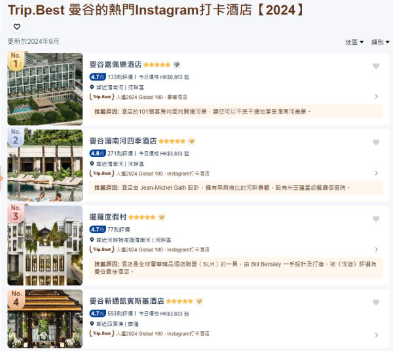Viewport: 393px width, 351px height.
Task: Expand the chevron arrow on the 曼谷湄南河四季酒店 card
Action: click(x=376, y=173)
